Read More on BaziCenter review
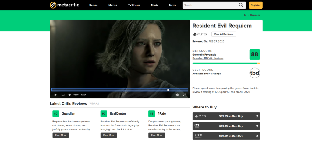Viewport: 312px width, 141px height. (109, 135)
